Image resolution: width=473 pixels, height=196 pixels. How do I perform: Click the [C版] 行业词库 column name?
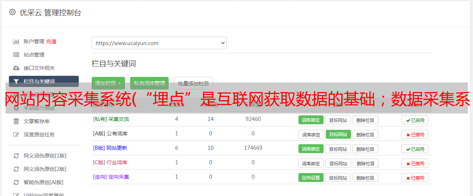pos(110,162)
